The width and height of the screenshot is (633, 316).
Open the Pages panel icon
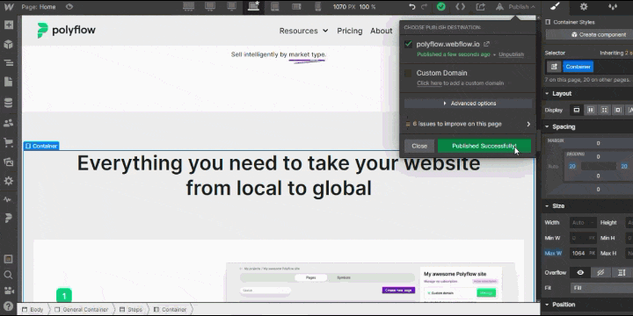9,82
